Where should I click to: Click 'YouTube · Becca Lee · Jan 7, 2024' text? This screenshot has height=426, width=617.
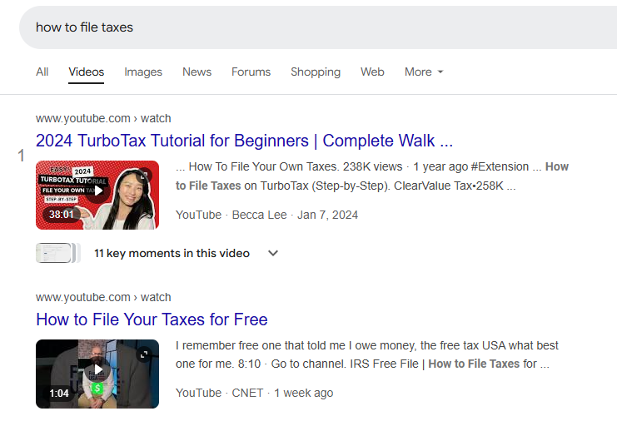coord(266,215)
